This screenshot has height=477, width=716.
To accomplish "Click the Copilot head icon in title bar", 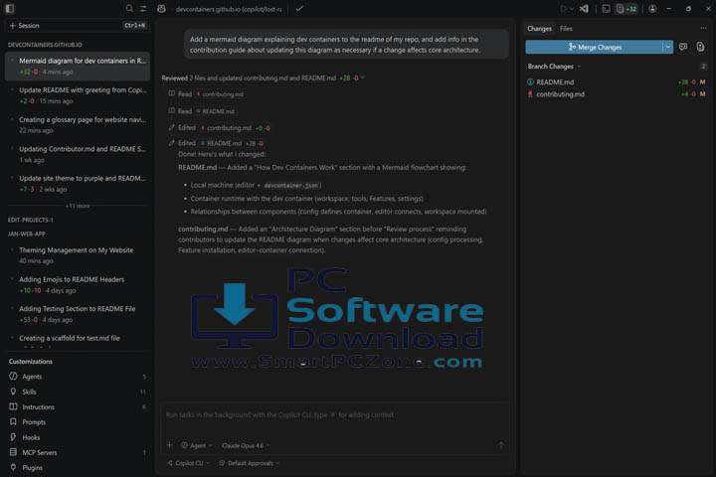I will click(162, 9).
